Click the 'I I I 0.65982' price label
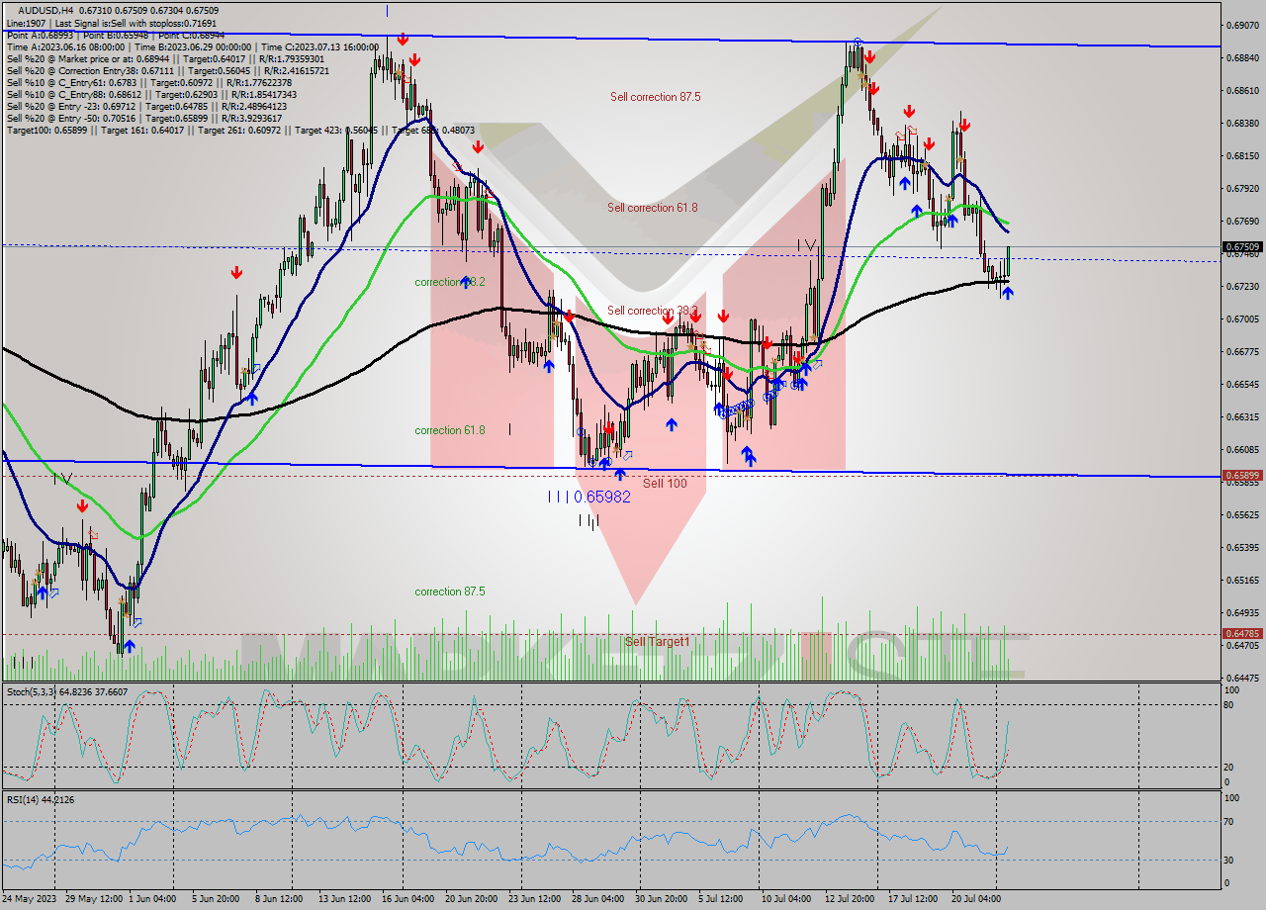1266x910 pixels. pos(589,497)
